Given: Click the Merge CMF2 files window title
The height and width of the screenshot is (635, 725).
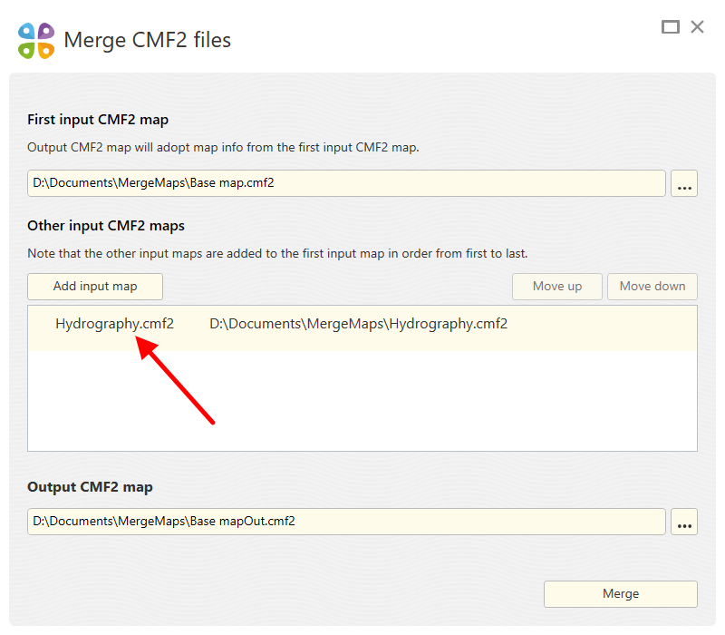Looking at the screenshot, I should tap(147, 41).
